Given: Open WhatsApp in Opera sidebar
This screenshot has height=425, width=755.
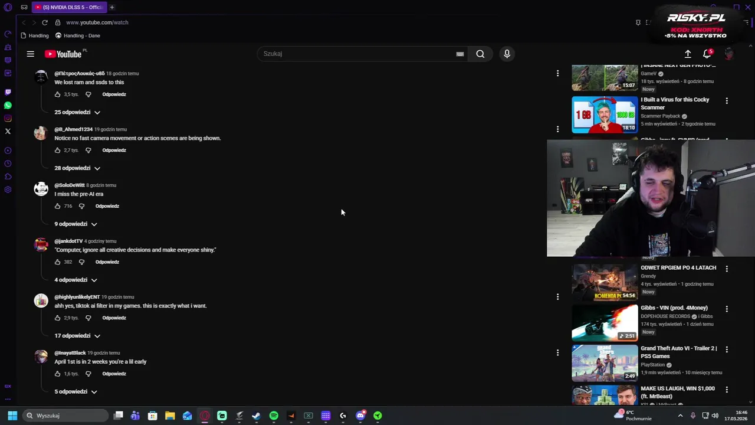Looking at the screenshot, I should pyautogui.click(x=8, y=105).
